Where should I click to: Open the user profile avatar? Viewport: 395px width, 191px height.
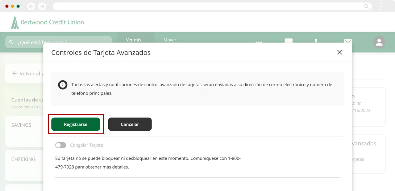click(379, 42)
